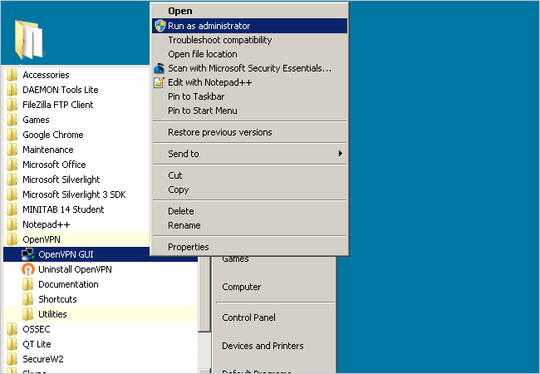Screen dimensions: 540x374
Task: Open Devices and Printers link
Action: pos(262,346)
